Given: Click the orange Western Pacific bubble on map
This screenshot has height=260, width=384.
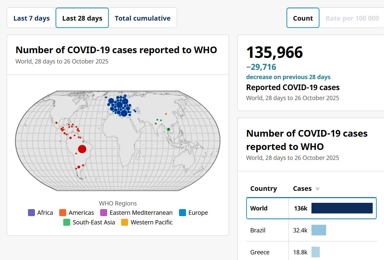Looking at the screenshot, I should pyautogui.click(x=166, y=114).
